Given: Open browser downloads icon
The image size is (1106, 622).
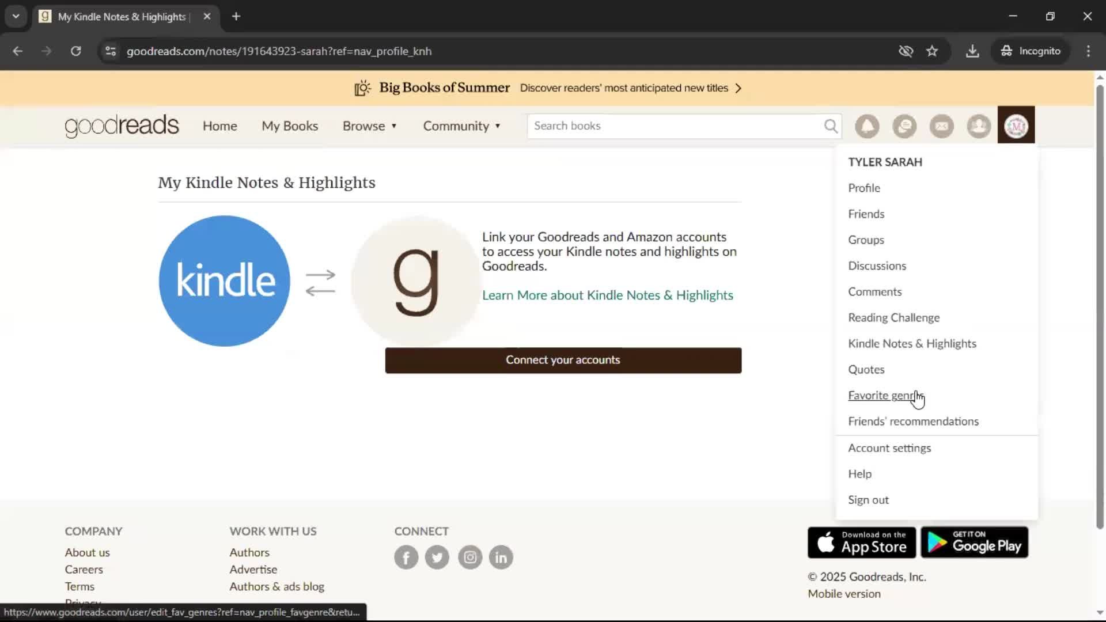Looking at the screenshot, I should [x=972, y=51].
